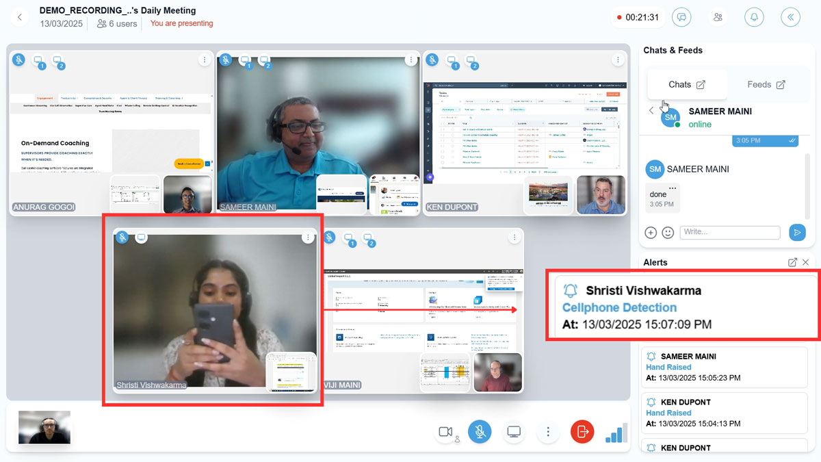Click the Write message input field
Viewport: 821px width, 462px height.
point(729,233)
